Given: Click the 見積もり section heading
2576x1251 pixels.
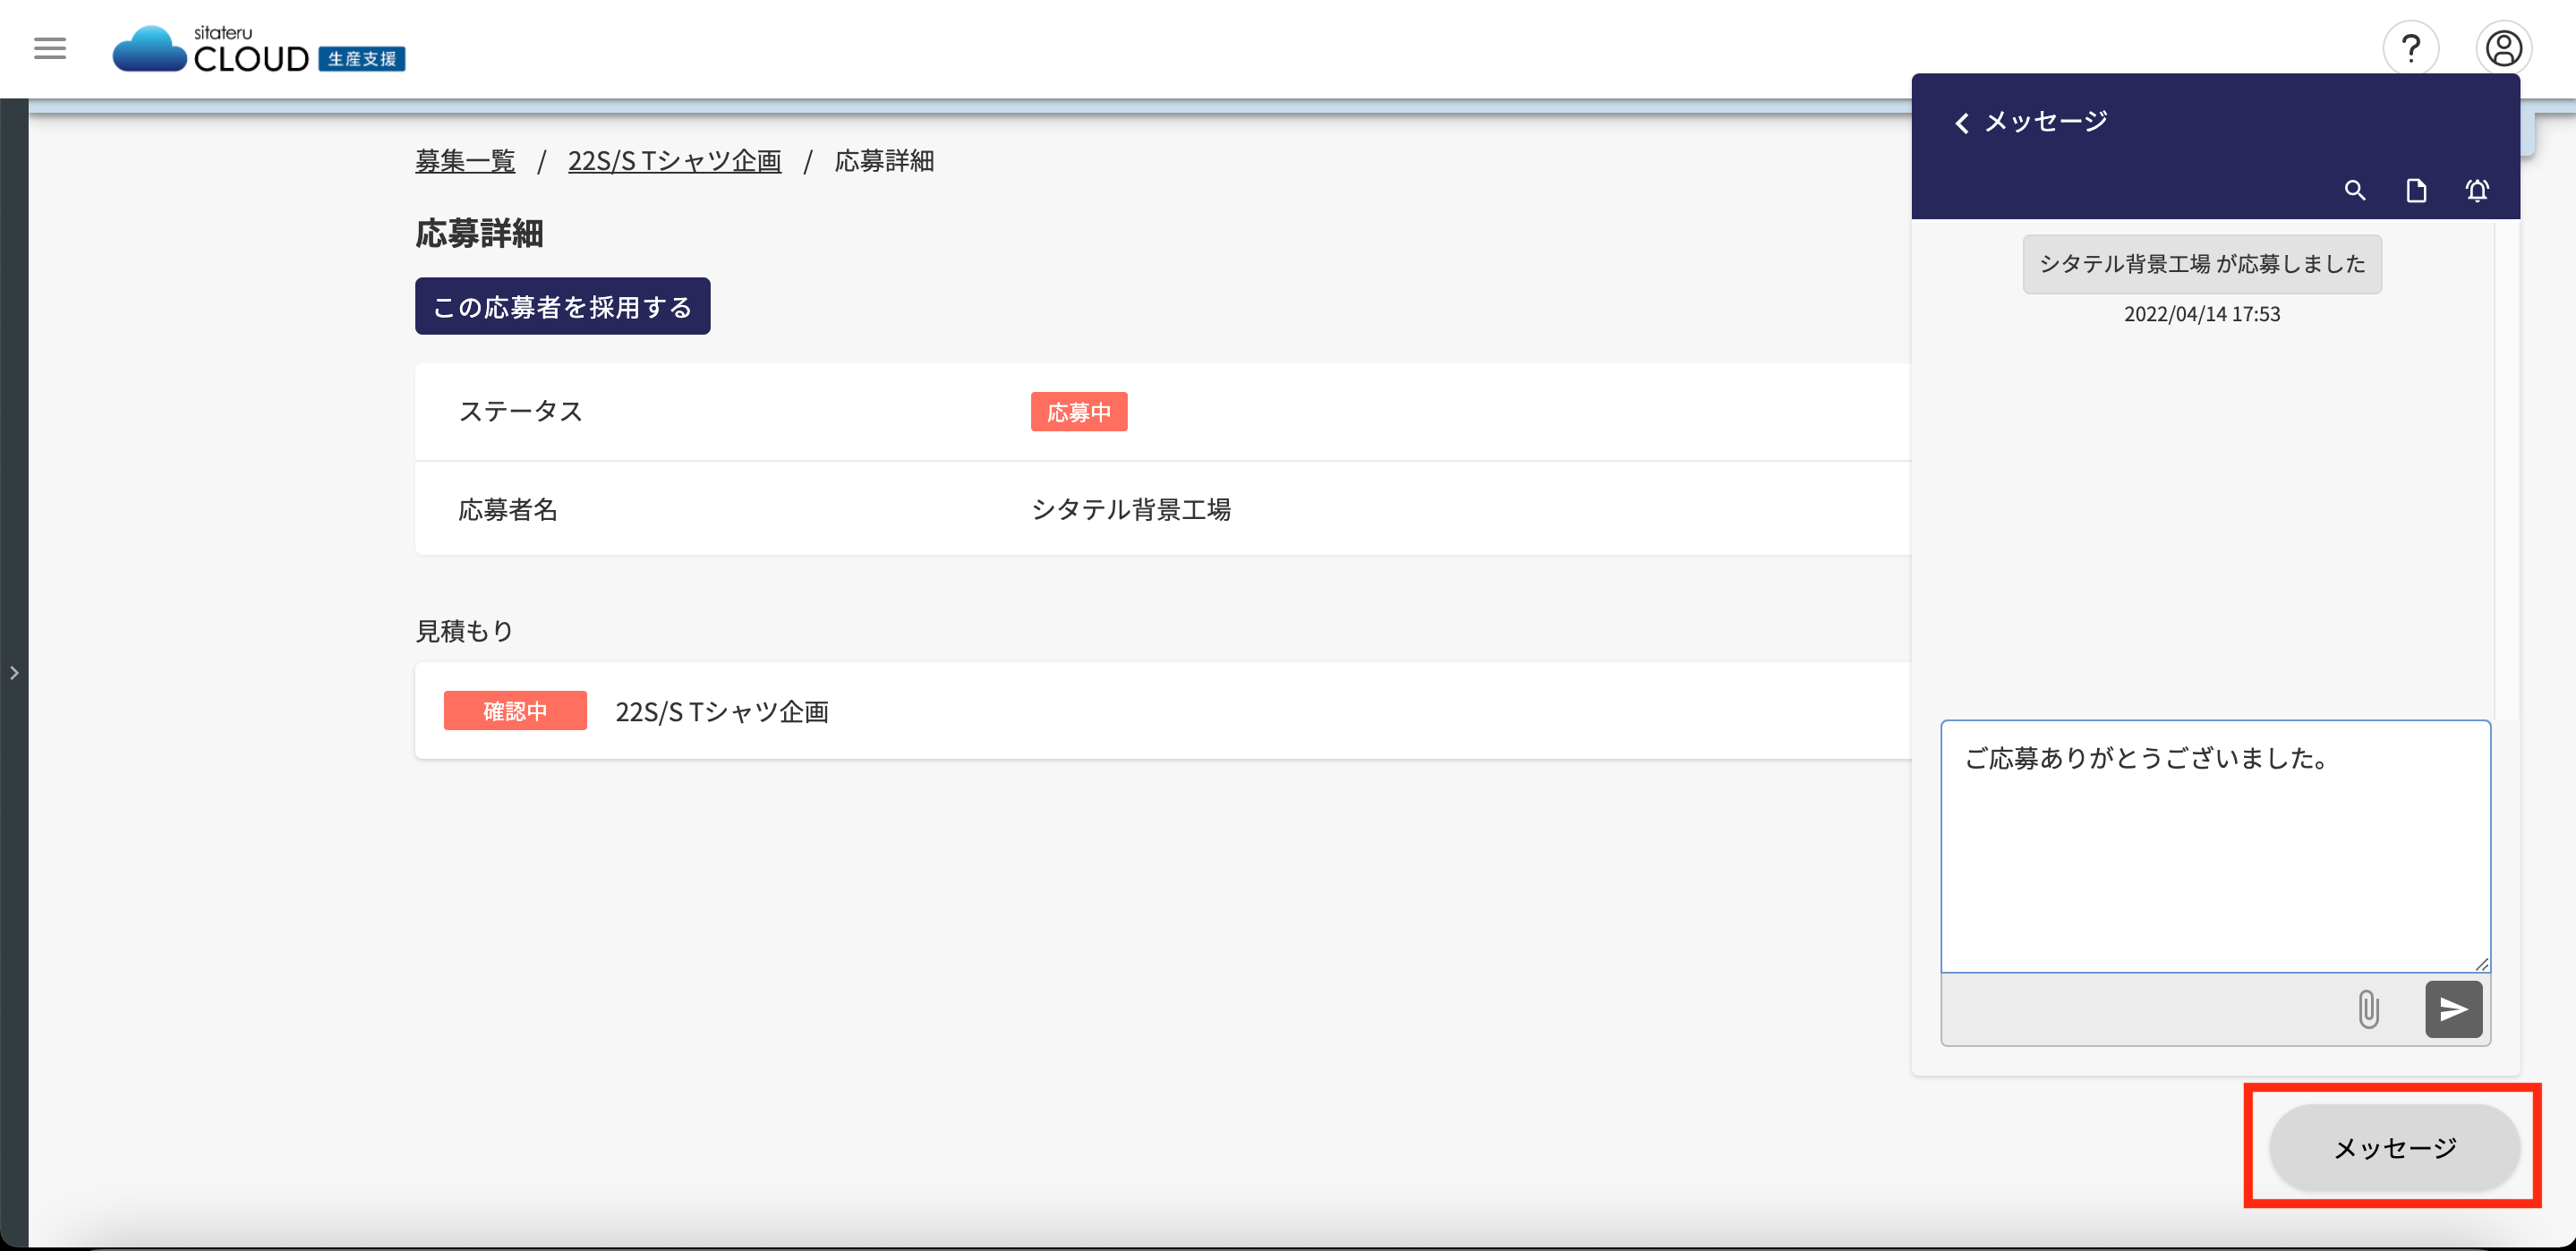Looking at the screenshot, I should (465, 631).
